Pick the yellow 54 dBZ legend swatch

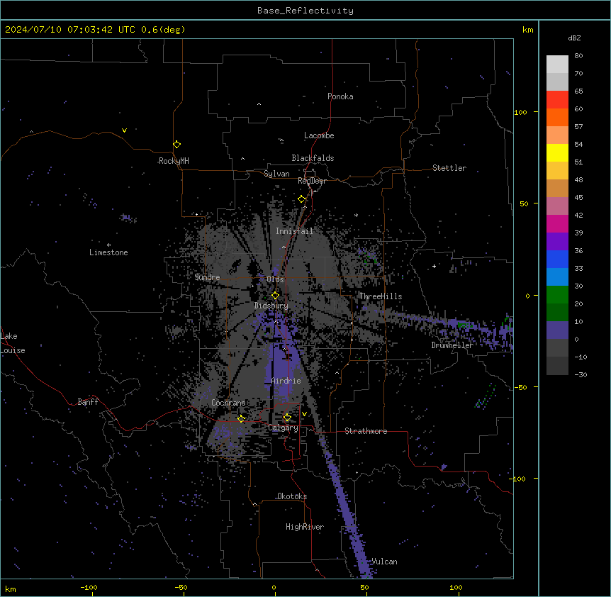tap(557, 152)
